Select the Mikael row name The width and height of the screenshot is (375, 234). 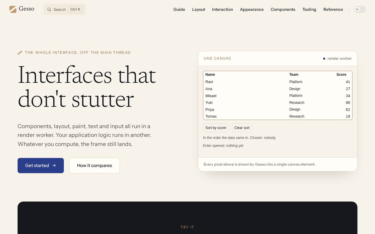211,96
